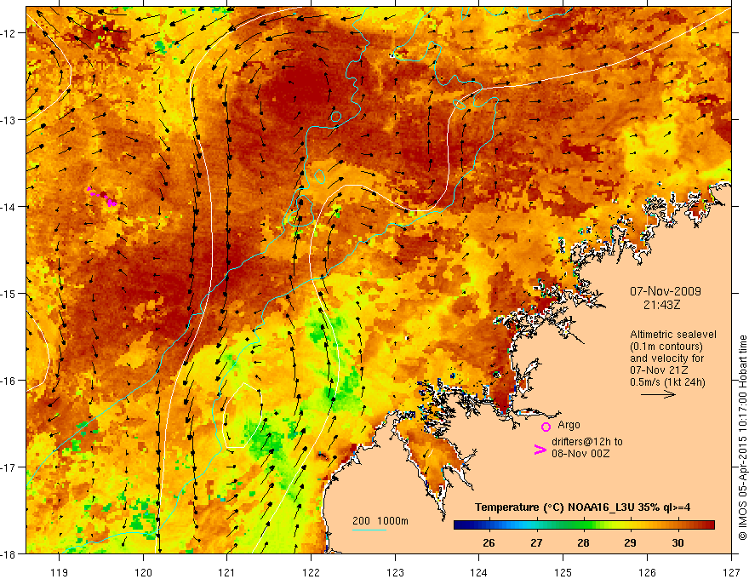Click latitude axis label -14
Viewport: 749px width, 579px height.
point(9,207)
